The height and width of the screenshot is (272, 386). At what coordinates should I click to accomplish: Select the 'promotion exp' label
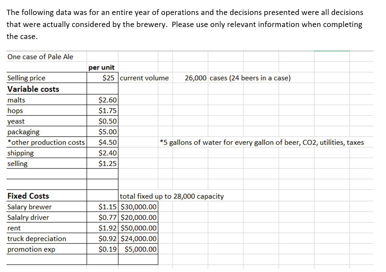pyautogui.click(x=31, y=250)
